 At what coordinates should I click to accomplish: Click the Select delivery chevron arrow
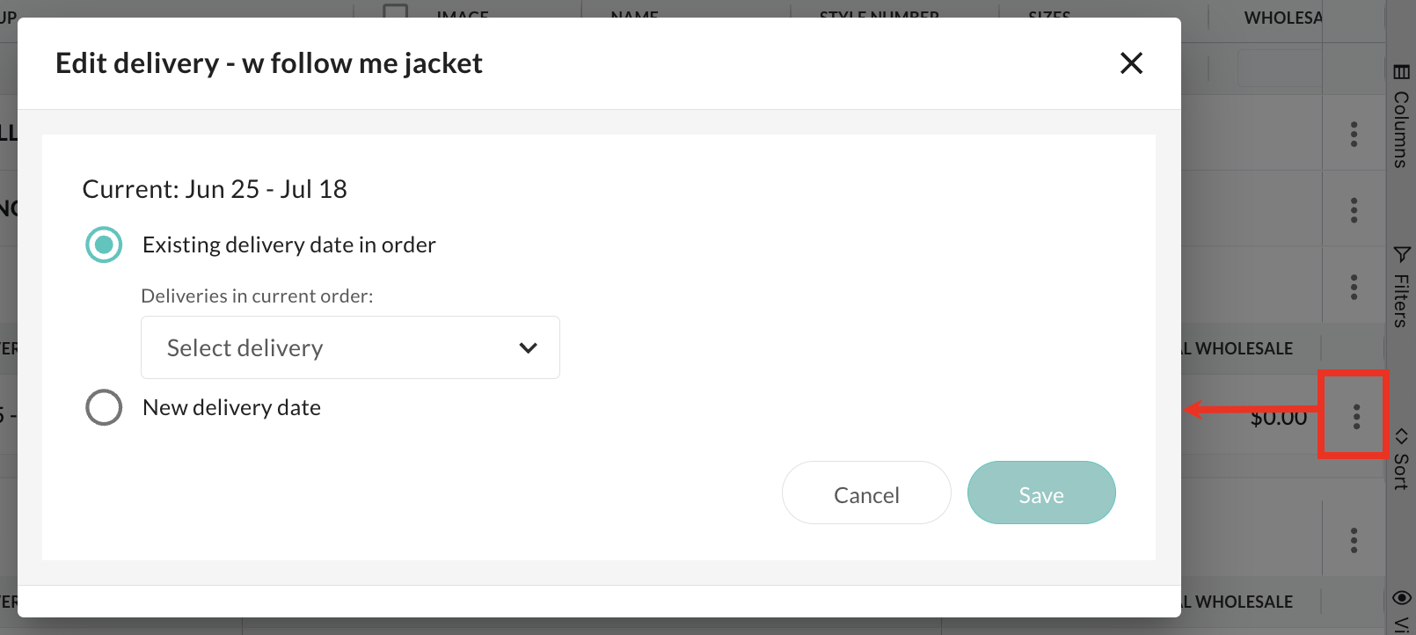[528, 347]
